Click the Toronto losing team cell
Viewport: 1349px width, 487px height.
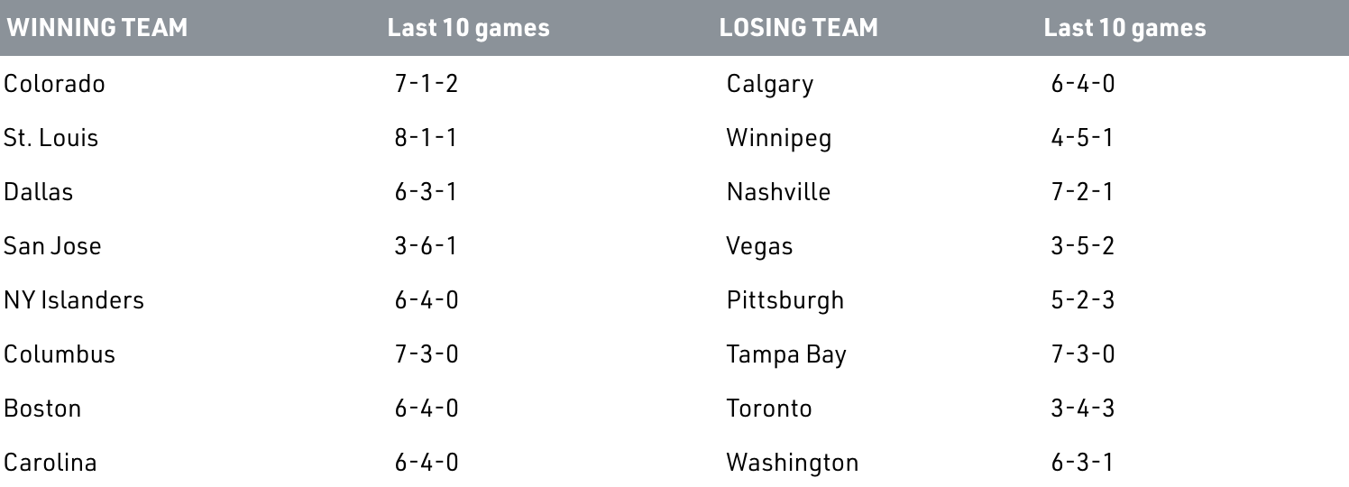coord(769,409)
